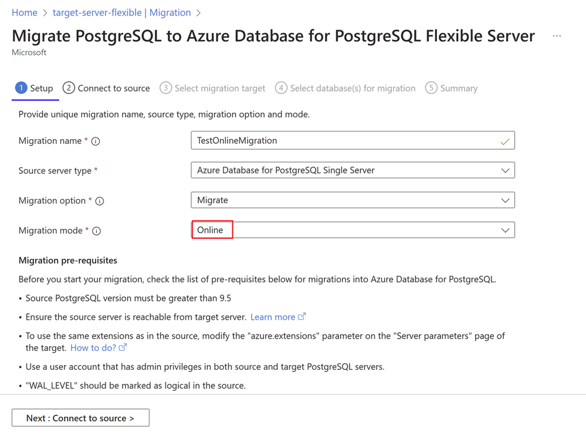Viewport: 586px width, 439px height.
Task: Click the info icon beside Migration mode
Action: click(96, 231)
